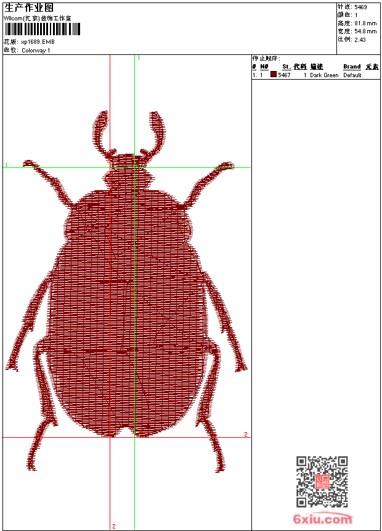Click the red marker 2 at bottom
Screen dimensions: 382x531
(x=114, y=526)
